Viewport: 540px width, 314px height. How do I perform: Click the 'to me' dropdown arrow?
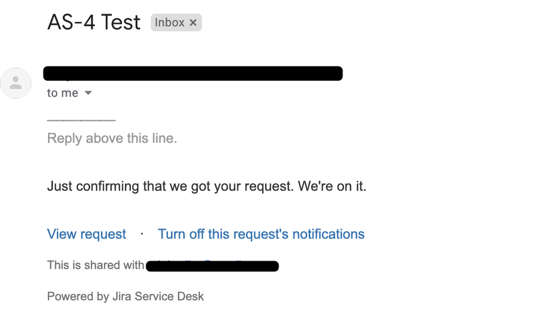90,93
